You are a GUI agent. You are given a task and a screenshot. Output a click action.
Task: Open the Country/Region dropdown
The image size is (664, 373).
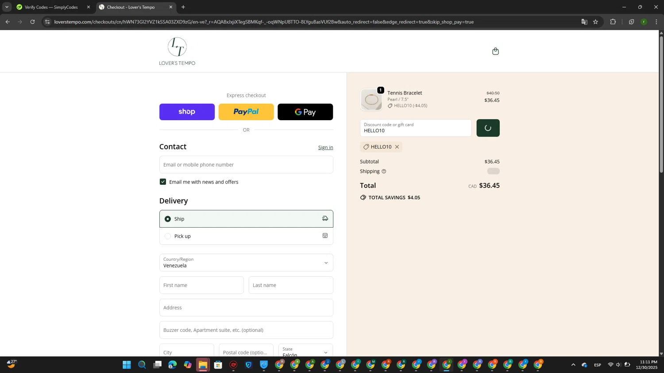(246, 263)
